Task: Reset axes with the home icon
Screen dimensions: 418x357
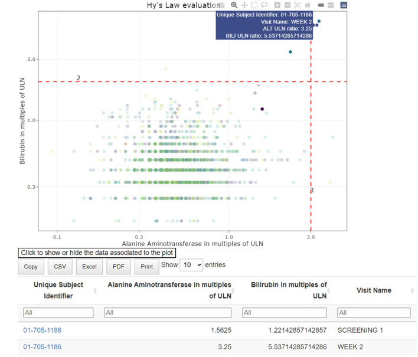Action: pyautogui.click(x=308, y=5)
